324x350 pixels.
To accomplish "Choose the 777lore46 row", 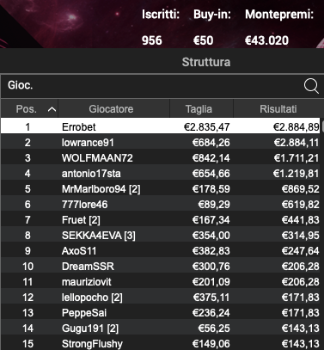I will pos(161,205).
